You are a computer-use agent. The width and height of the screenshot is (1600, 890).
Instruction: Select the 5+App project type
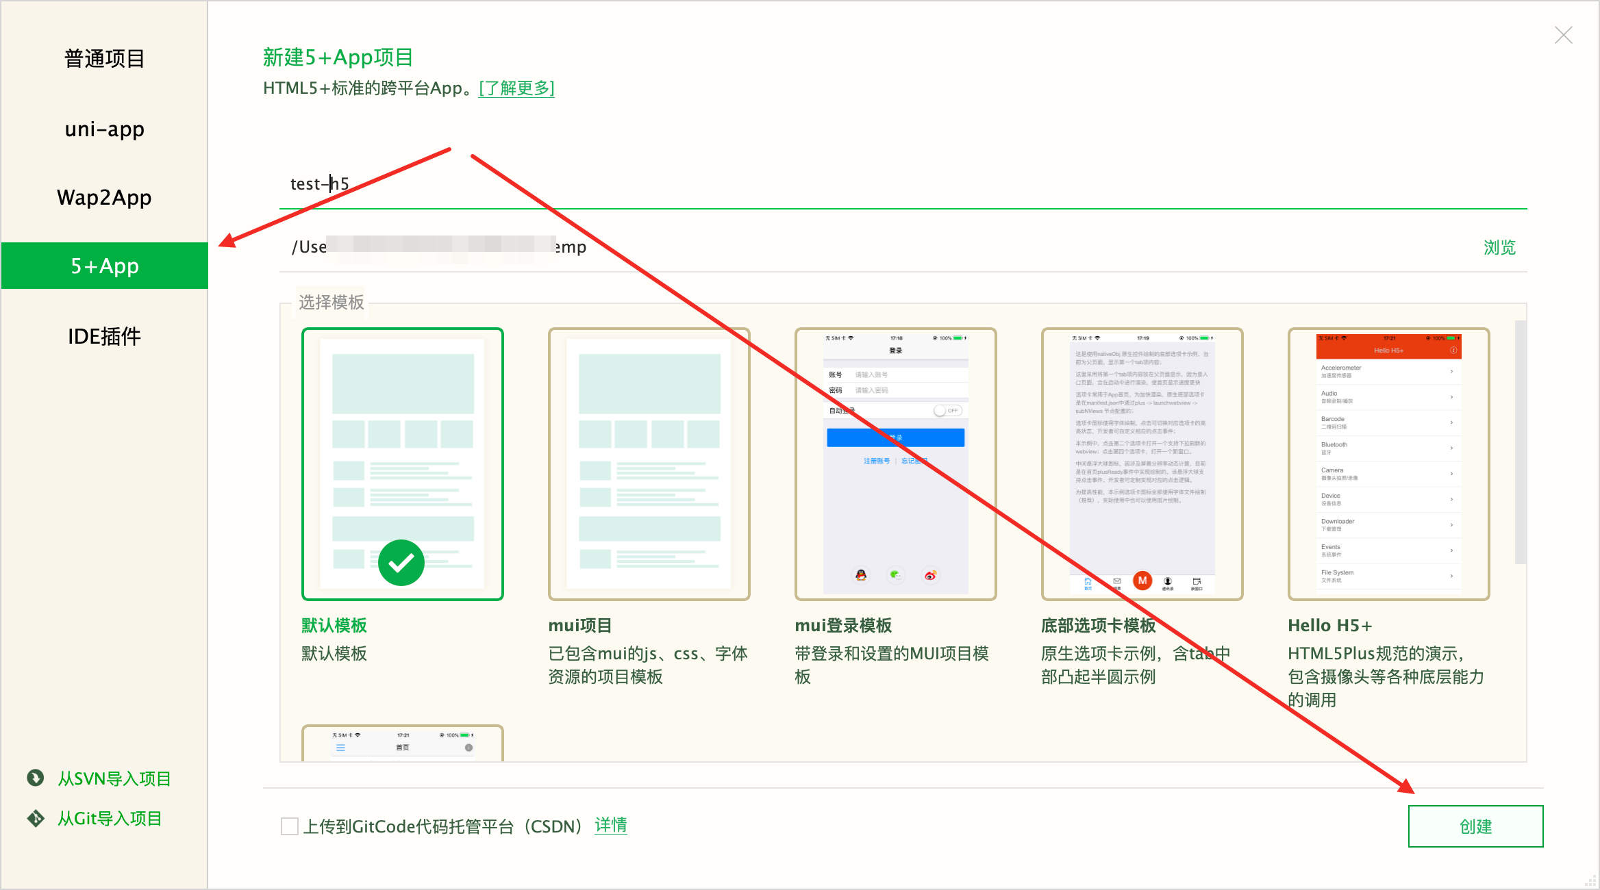[x=104, y=266]
